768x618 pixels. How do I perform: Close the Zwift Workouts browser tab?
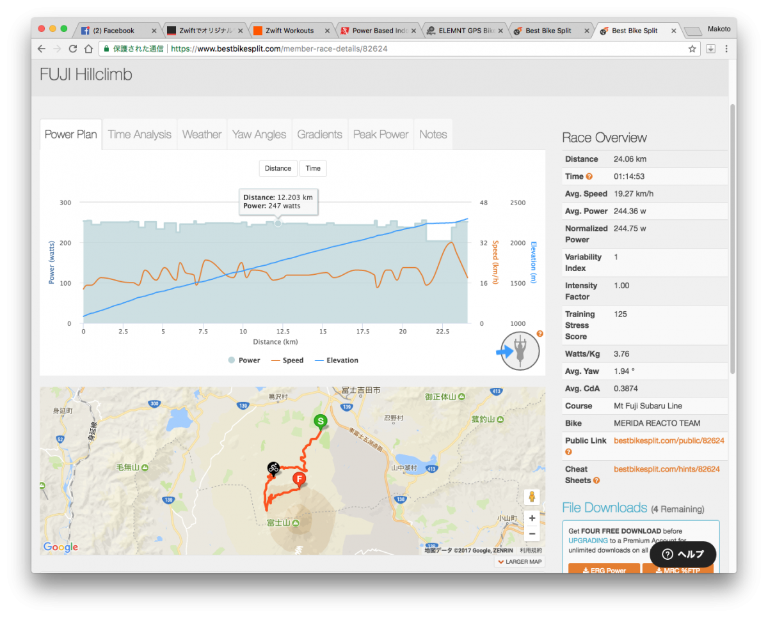pyautogui.click(x=327, y=31)
